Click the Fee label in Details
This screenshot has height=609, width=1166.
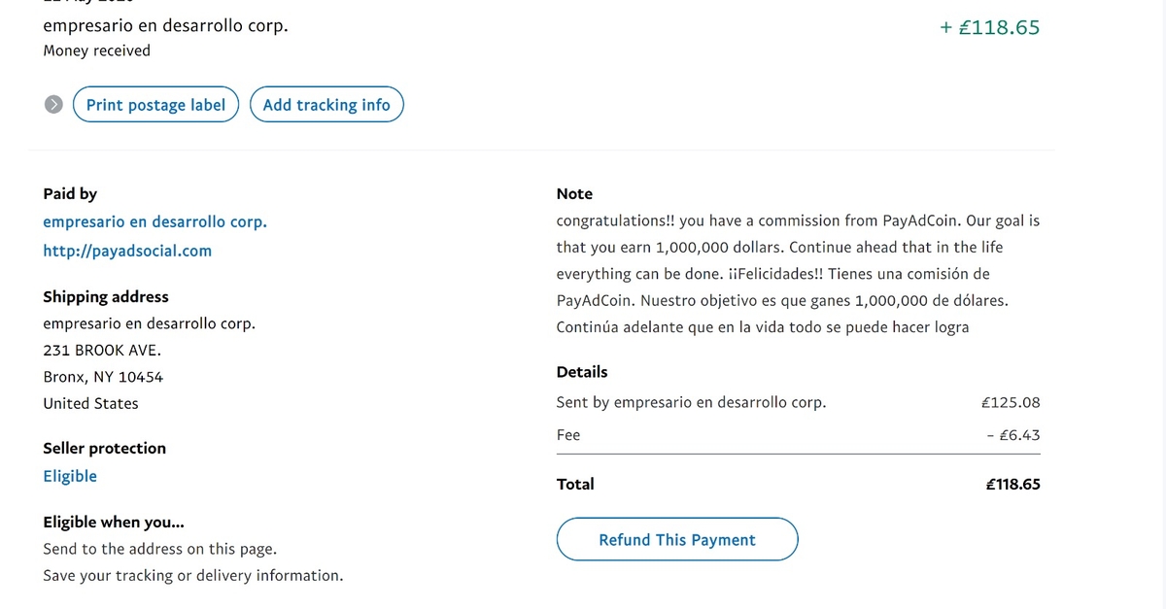click(568, 435)
